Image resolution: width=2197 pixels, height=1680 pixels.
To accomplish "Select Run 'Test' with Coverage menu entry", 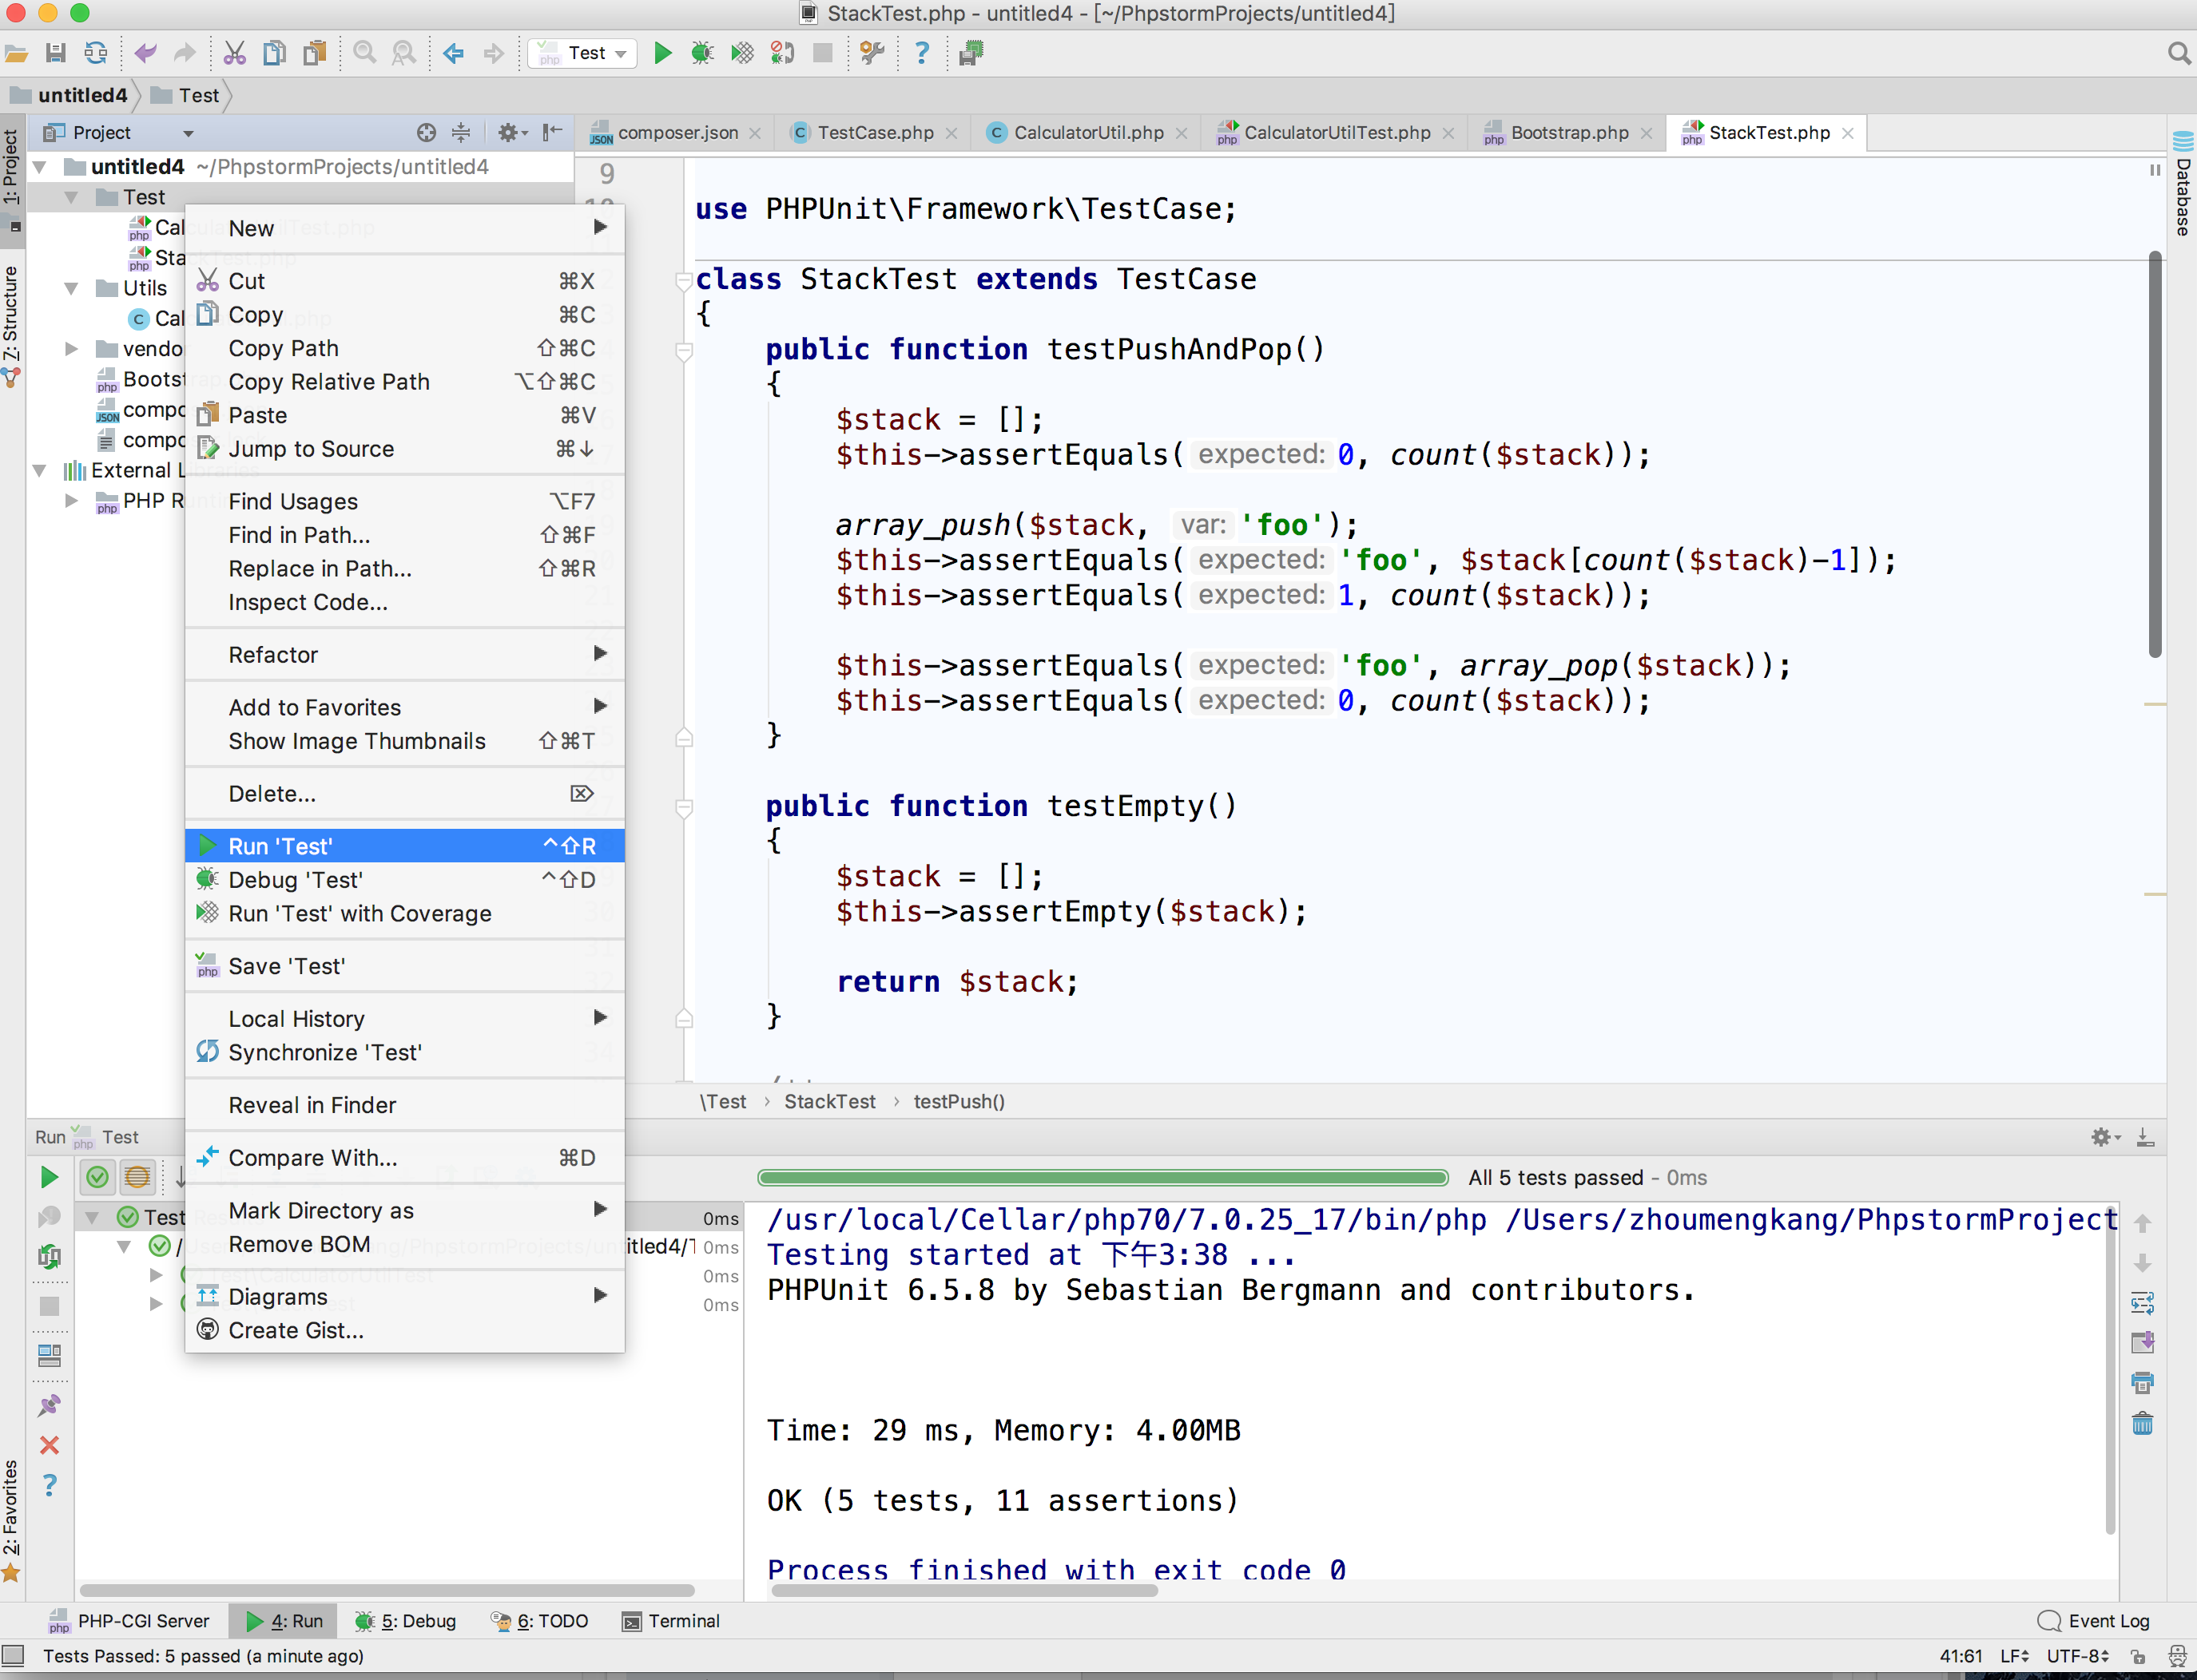I will (404, 913).
